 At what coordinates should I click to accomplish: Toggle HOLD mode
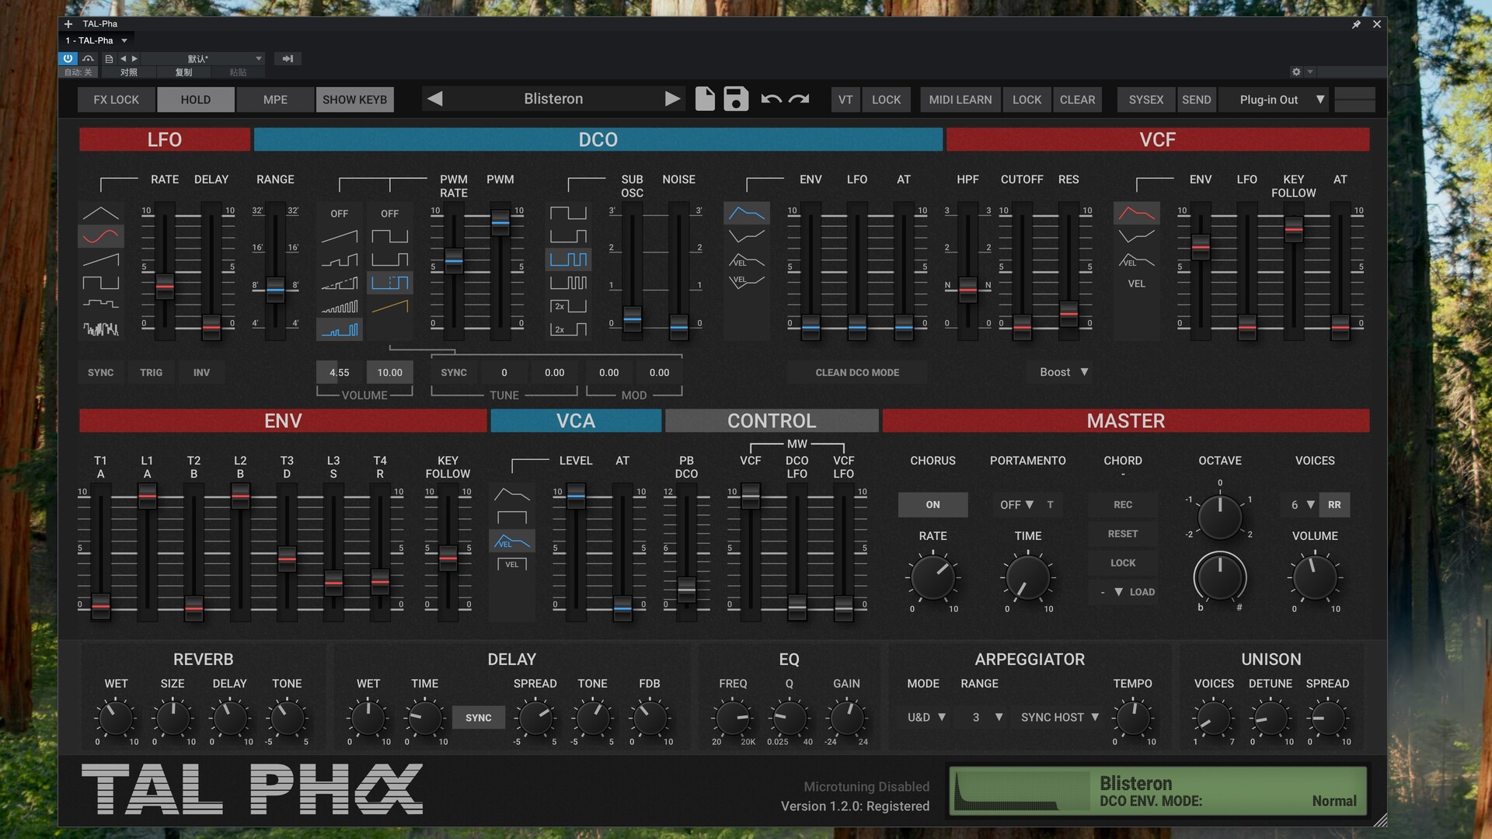click(196, 99)
